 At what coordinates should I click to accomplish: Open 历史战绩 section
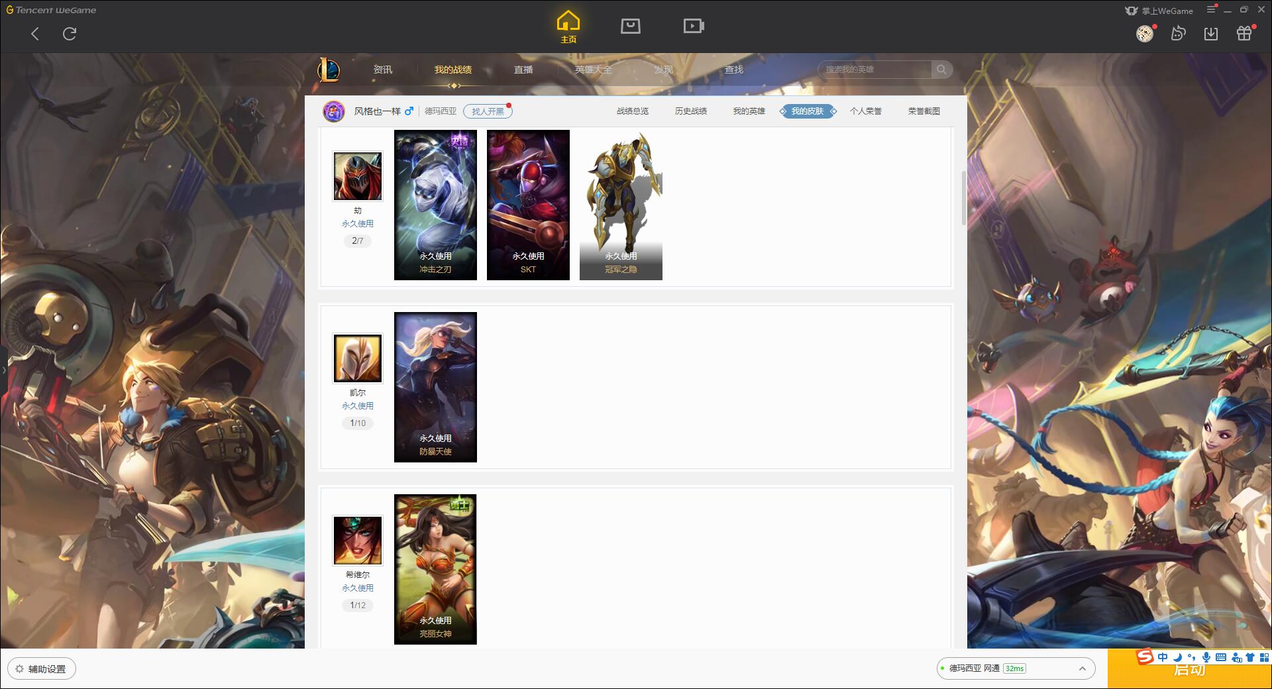pyautogui.click(x=691, y=111)
